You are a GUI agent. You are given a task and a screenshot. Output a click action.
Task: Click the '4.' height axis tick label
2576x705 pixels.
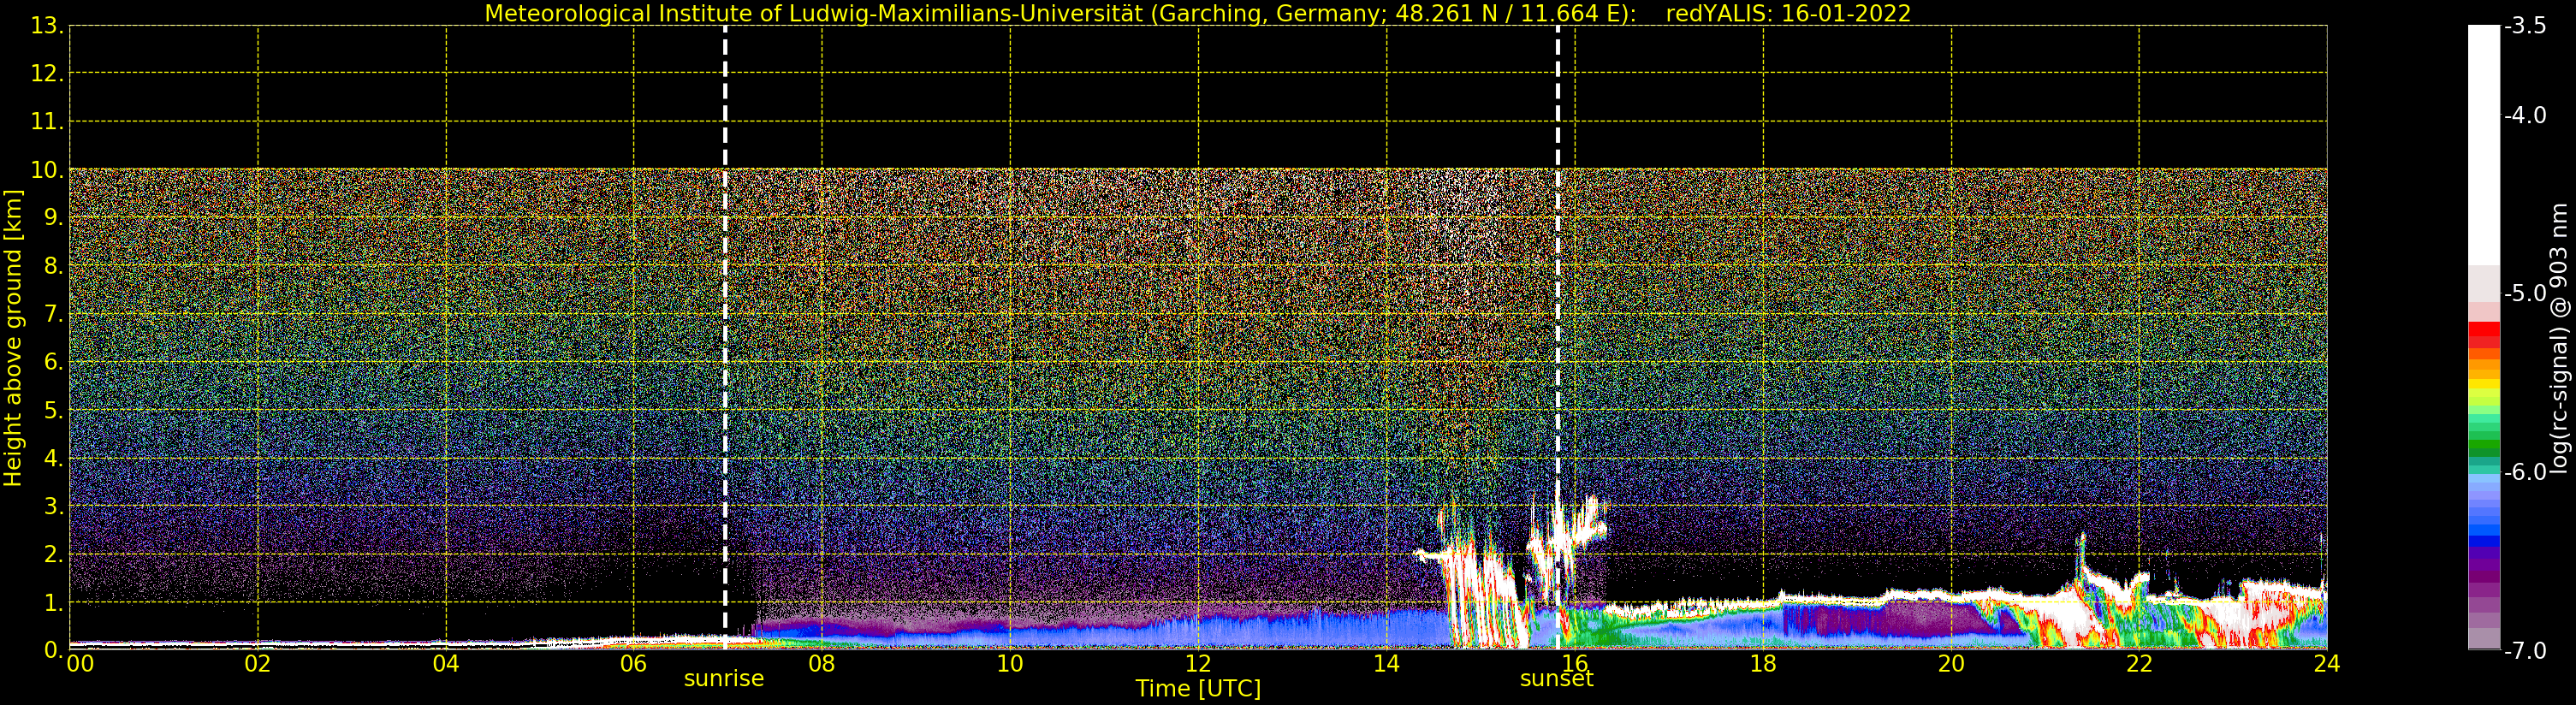[53, 459]
